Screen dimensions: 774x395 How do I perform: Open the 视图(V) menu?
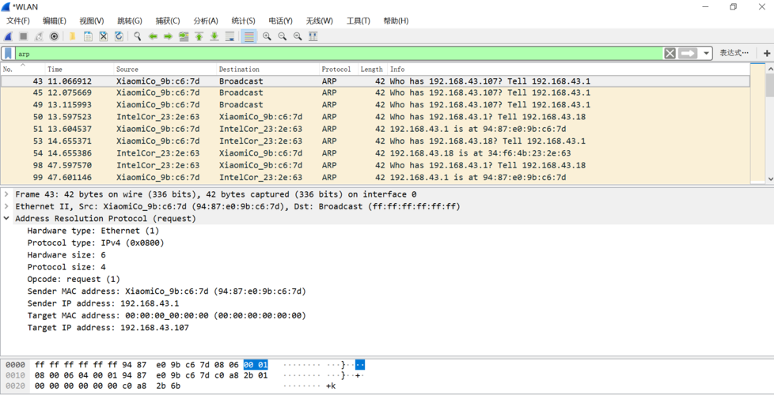point(92,21)
